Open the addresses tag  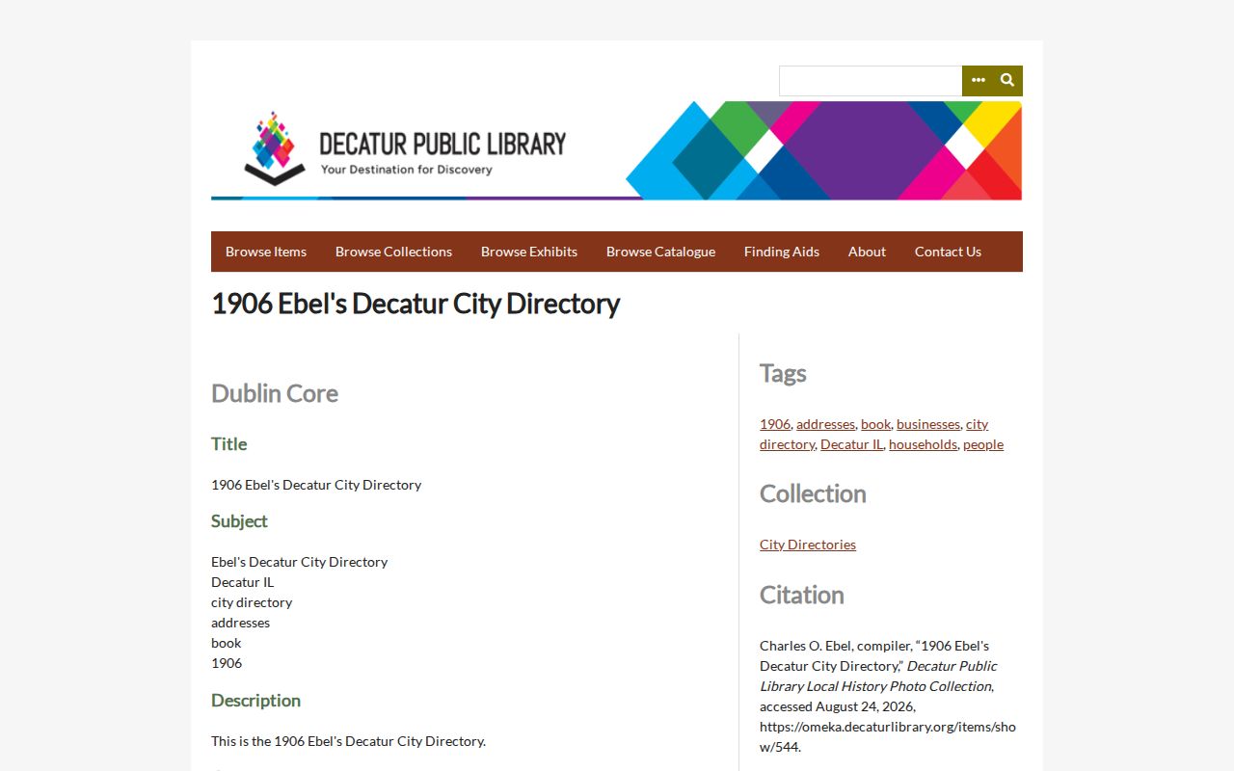tap(825, 424)
